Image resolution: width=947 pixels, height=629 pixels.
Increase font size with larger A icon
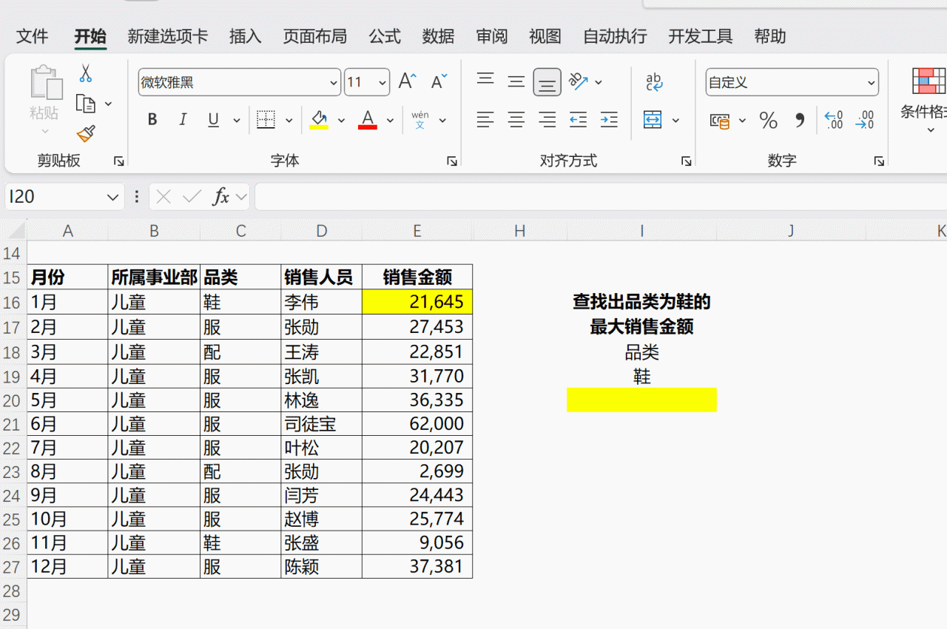(407, 81)
